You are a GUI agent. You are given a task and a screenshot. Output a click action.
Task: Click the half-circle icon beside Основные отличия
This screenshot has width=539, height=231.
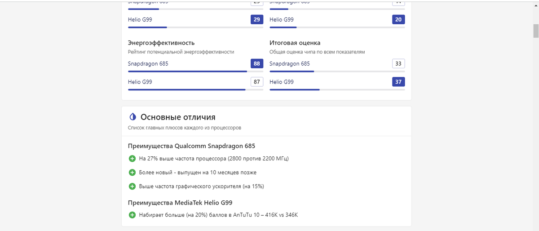(133, 117)
